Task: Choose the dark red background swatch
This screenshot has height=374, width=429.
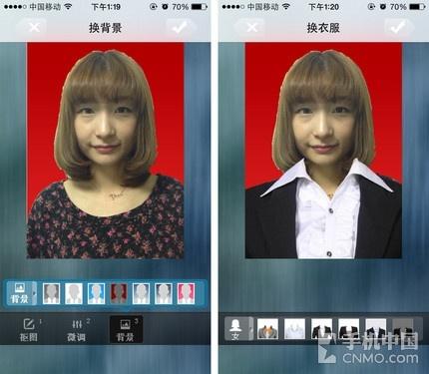Action: [119, 293]
